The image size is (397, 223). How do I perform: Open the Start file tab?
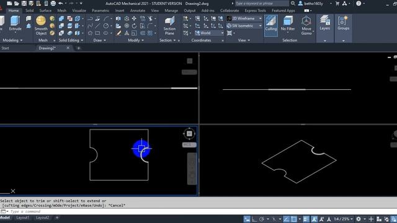coord(5,48)
